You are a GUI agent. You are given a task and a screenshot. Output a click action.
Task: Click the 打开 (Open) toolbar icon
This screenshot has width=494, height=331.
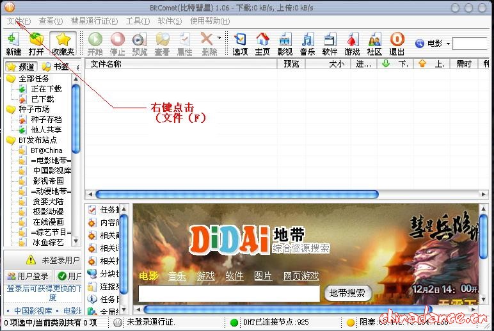[x=36, y=44]
